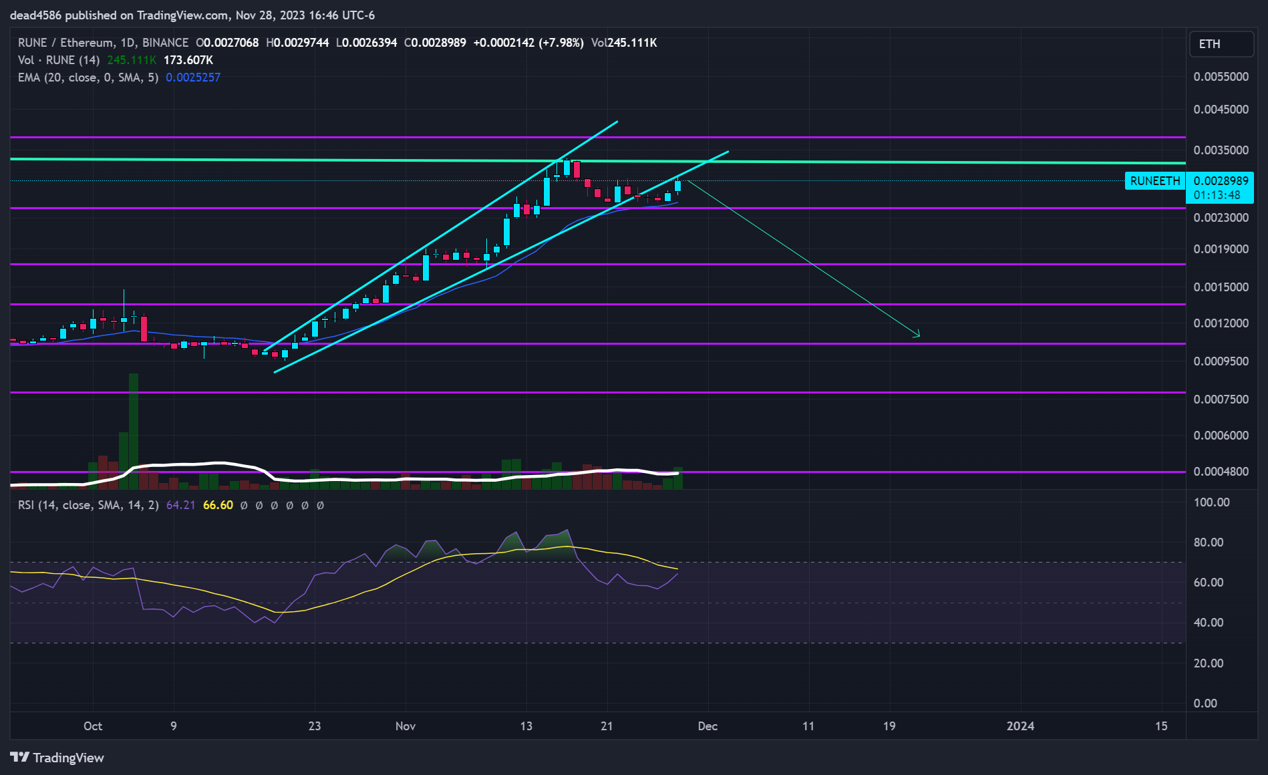
Task: Click the tallest green volume bar in October
Action: click(x=134, y=431)
